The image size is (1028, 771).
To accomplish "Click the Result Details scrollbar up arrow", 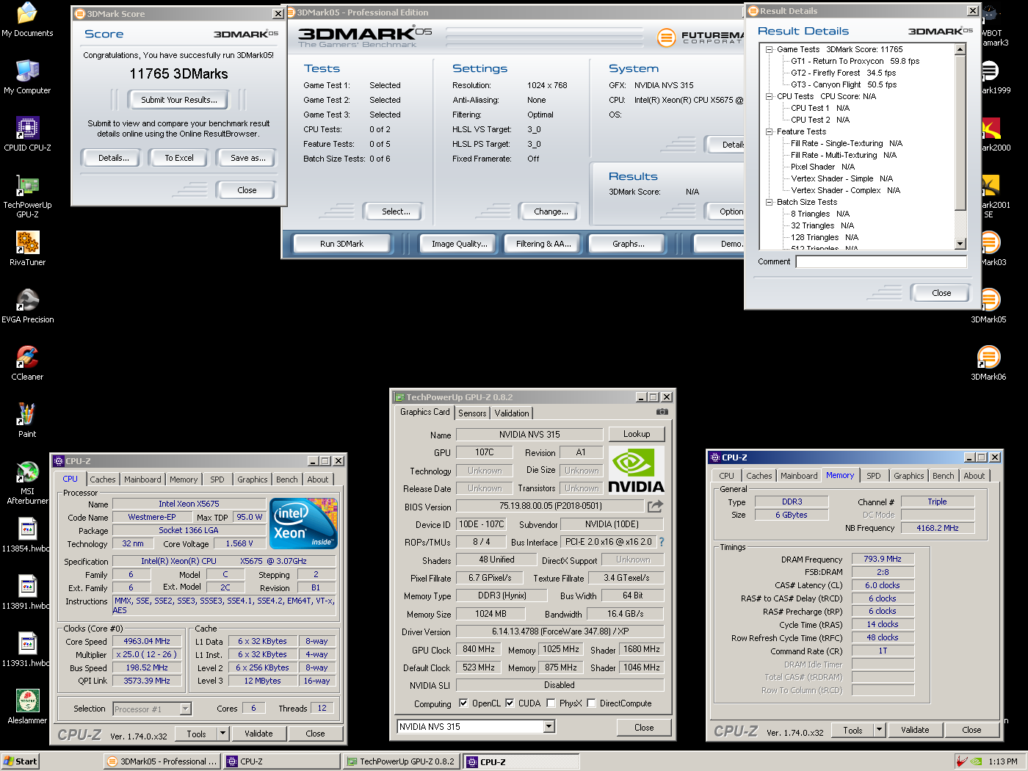I will tap(960, 49).
